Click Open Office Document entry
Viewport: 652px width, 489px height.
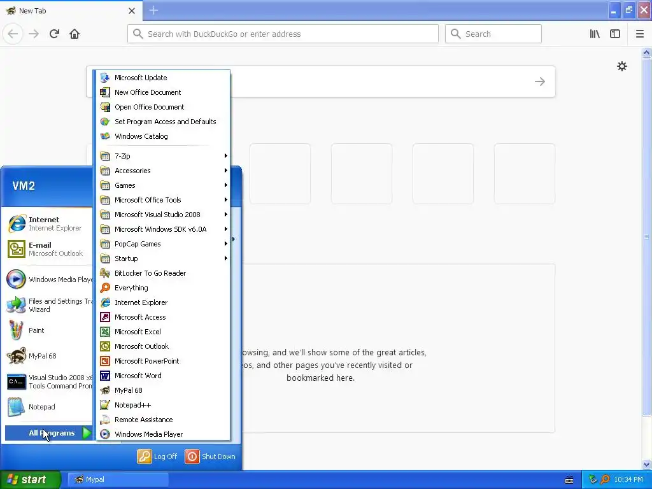pyautogui.click(x=163, y=107)
